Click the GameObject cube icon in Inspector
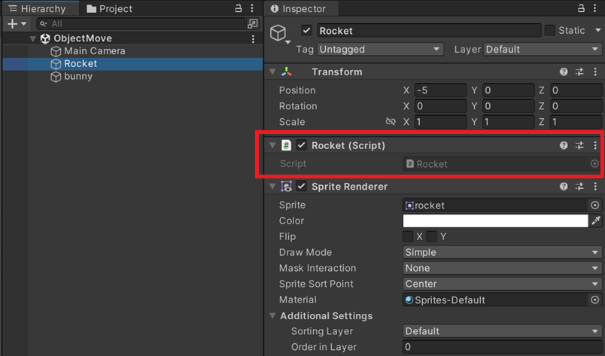The width and height of the screenshot is (605, 356). point(279,34)
